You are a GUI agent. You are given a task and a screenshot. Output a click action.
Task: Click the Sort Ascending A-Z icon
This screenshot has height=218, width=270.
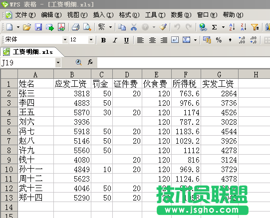(232, 27)
